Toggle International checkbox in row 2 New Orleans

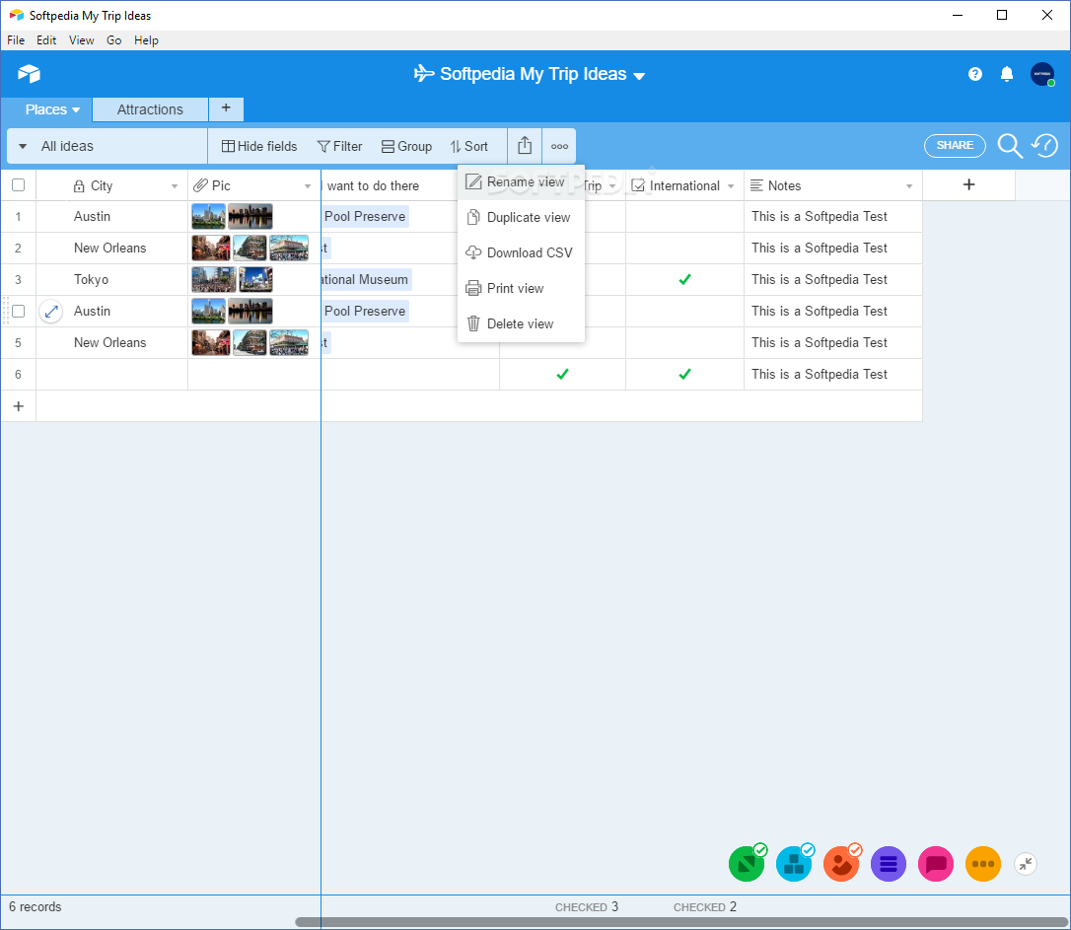point(684,248)
